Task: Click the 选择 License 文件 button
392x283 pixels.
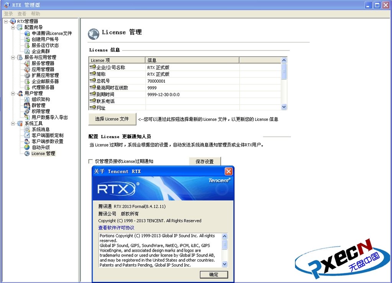Action: [112, 119]
